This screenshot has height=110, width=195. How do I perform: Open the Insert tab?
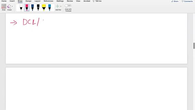click(x=12, y=1)
